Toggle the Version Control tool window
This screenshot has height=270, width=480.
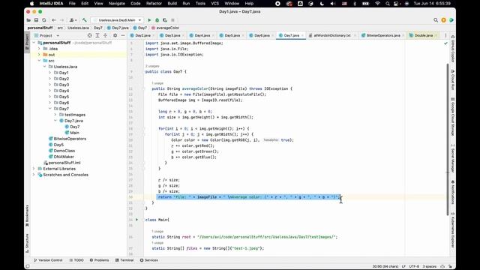pos(48,260)
